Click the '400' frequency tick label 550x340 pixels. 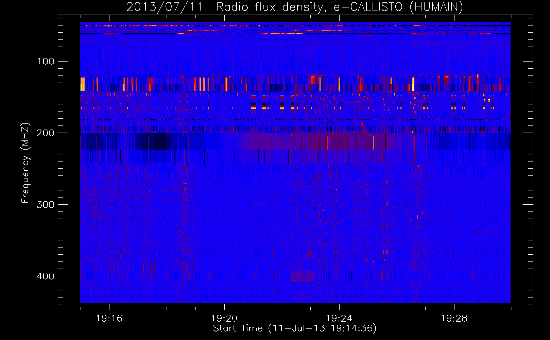[46, 276]
